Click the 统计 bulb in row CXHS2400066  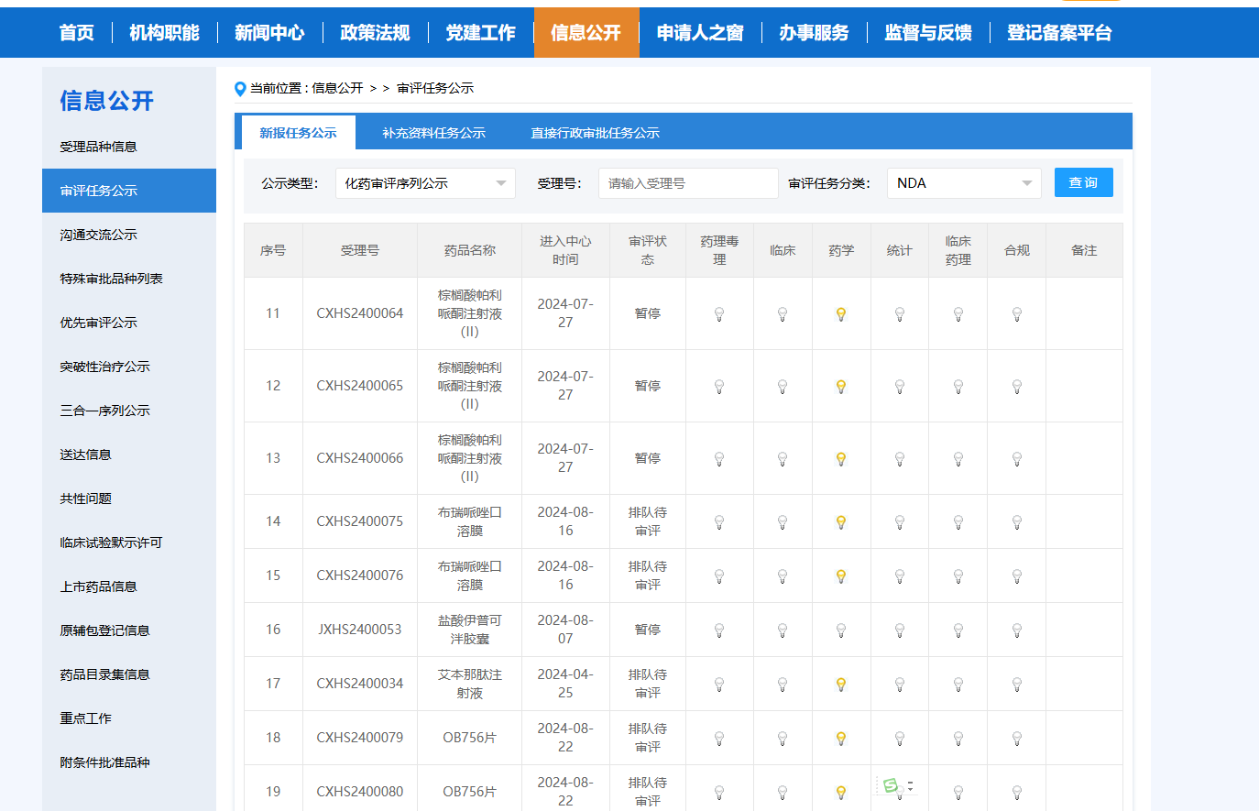[x=900, y=459]
